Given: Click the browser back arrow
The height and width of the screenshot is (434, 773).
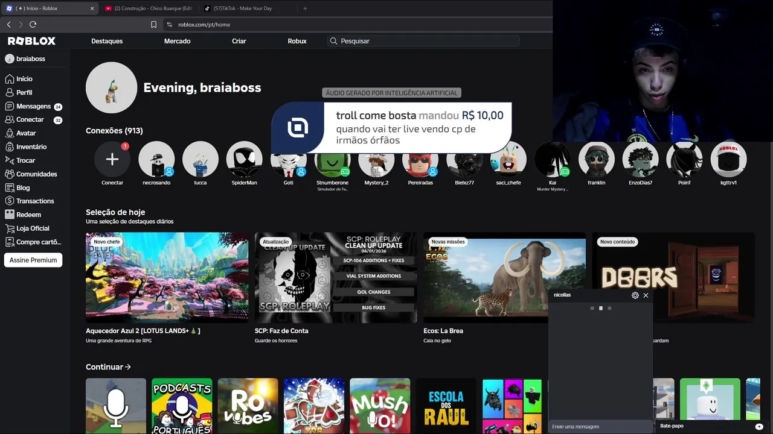Looking at the screenshot, I should pos(8,24).
